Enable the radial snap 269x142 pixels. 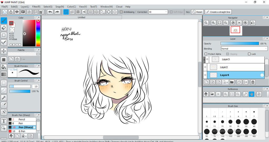coord(90,12)
